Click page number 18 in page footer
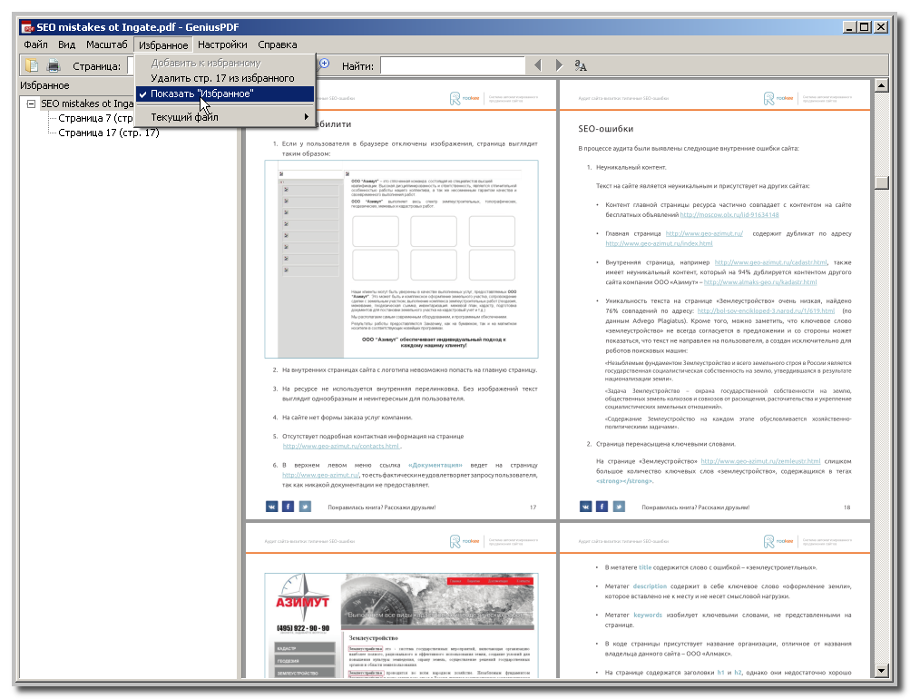The width and height of the screenshot is (910, 699). click(846, 507)
